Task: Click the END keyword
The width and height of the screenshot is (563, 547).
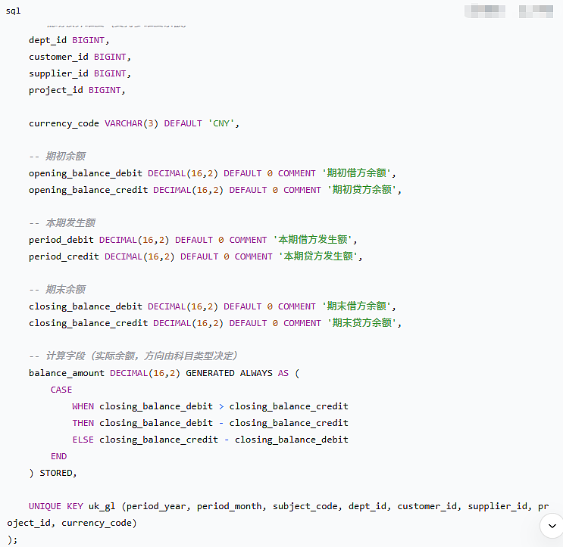Action: pyautogui.click(x=59, y=456)
